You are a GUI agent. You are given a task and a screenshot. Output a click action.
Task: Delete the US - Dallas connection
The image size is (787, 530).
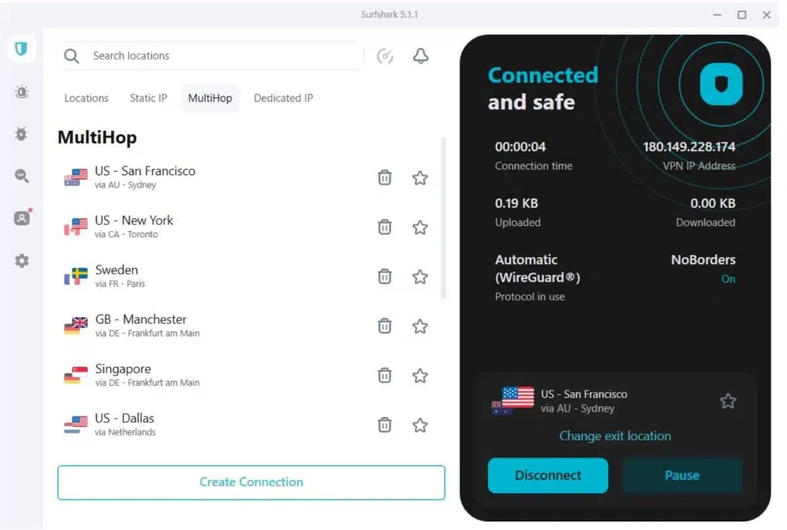(x=385, y=425)
